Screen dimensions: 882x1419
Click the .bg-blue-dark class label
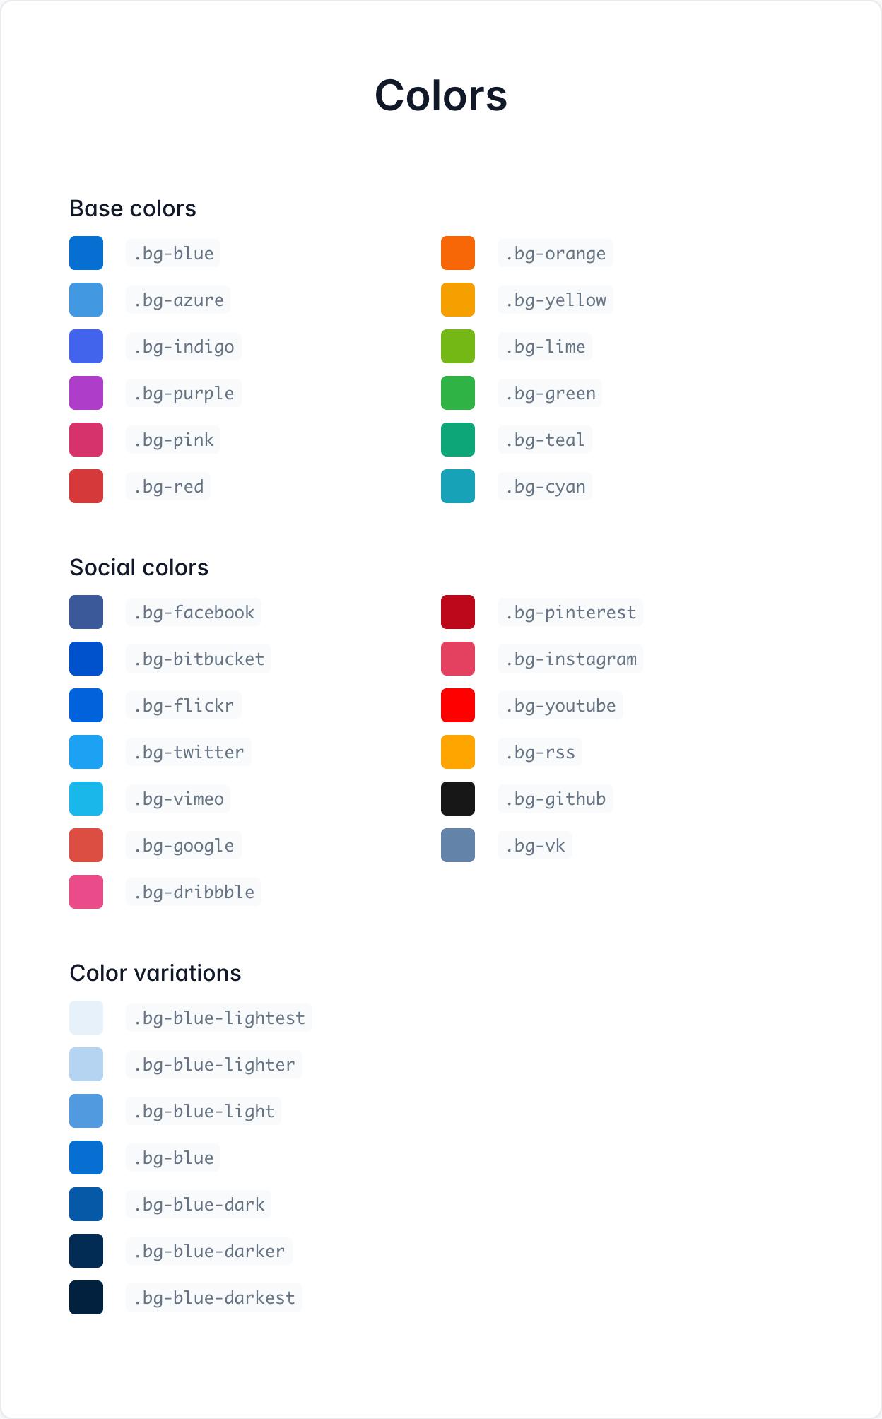199,1204
